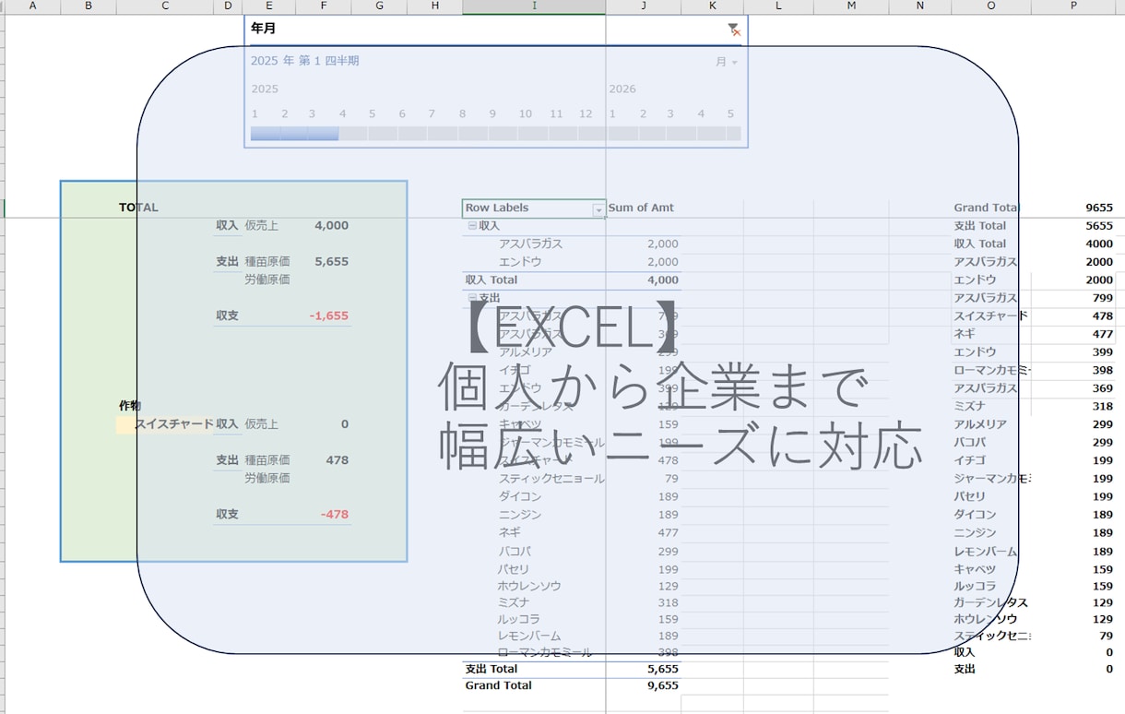This screenshot has width=1125, height=714.
Task: Select column C header
Action: click(165, 6)
